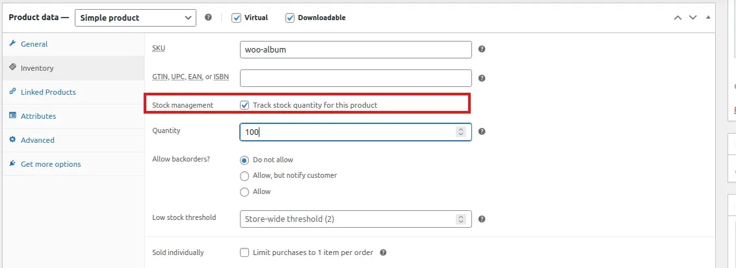Image resolution: width=736 pixels, height=268 pixels.
Task: Toggle the Downloadable checkbox
Action: tap(290, 18)
